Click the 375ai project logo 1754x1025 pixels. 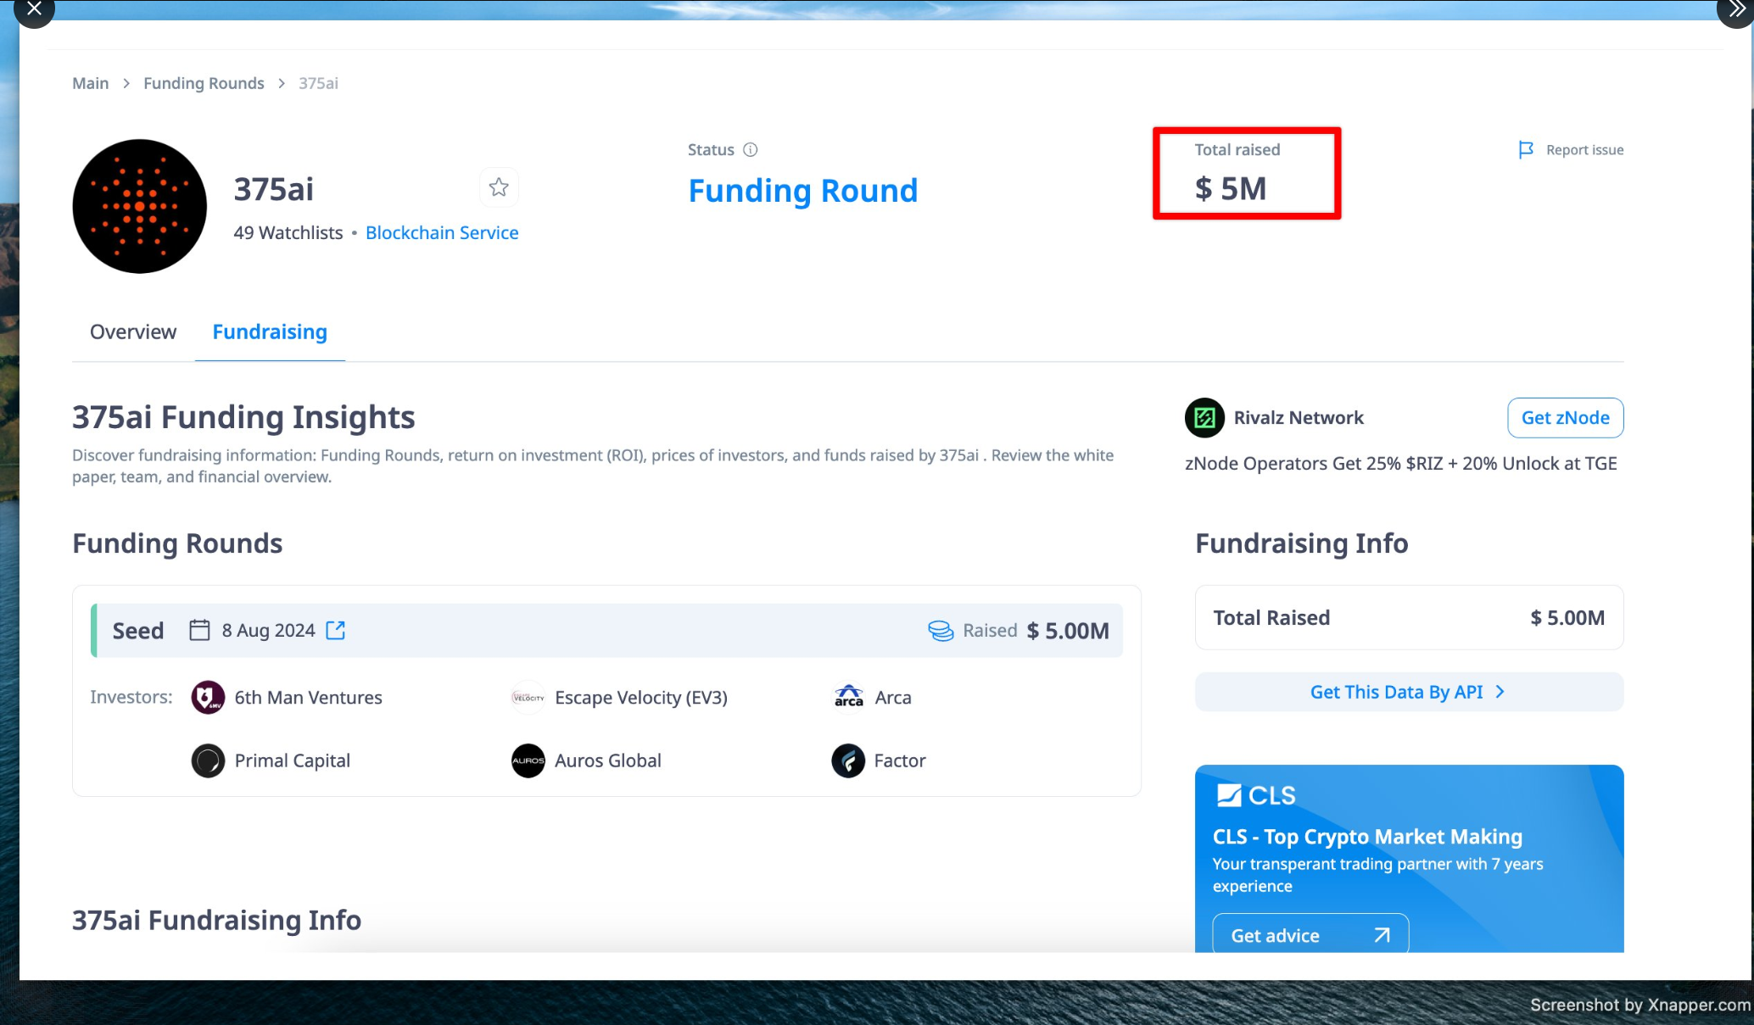(140, 206)
